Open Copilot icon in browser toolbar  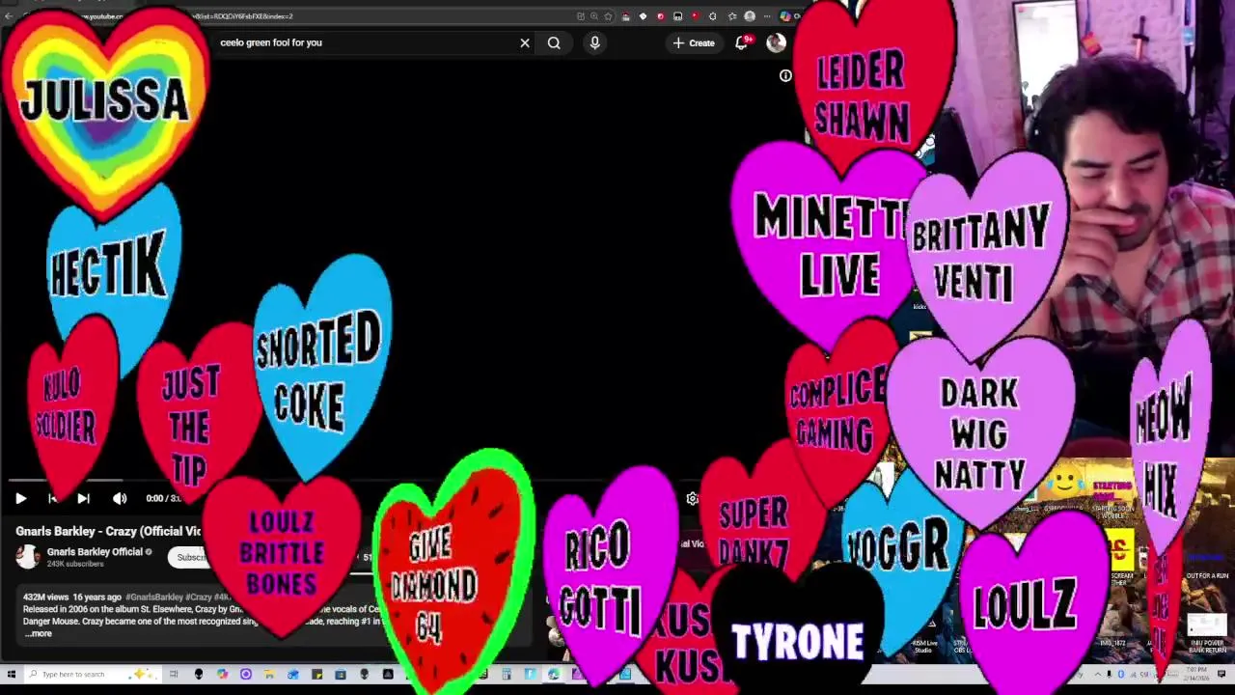[x=784, y=16]
